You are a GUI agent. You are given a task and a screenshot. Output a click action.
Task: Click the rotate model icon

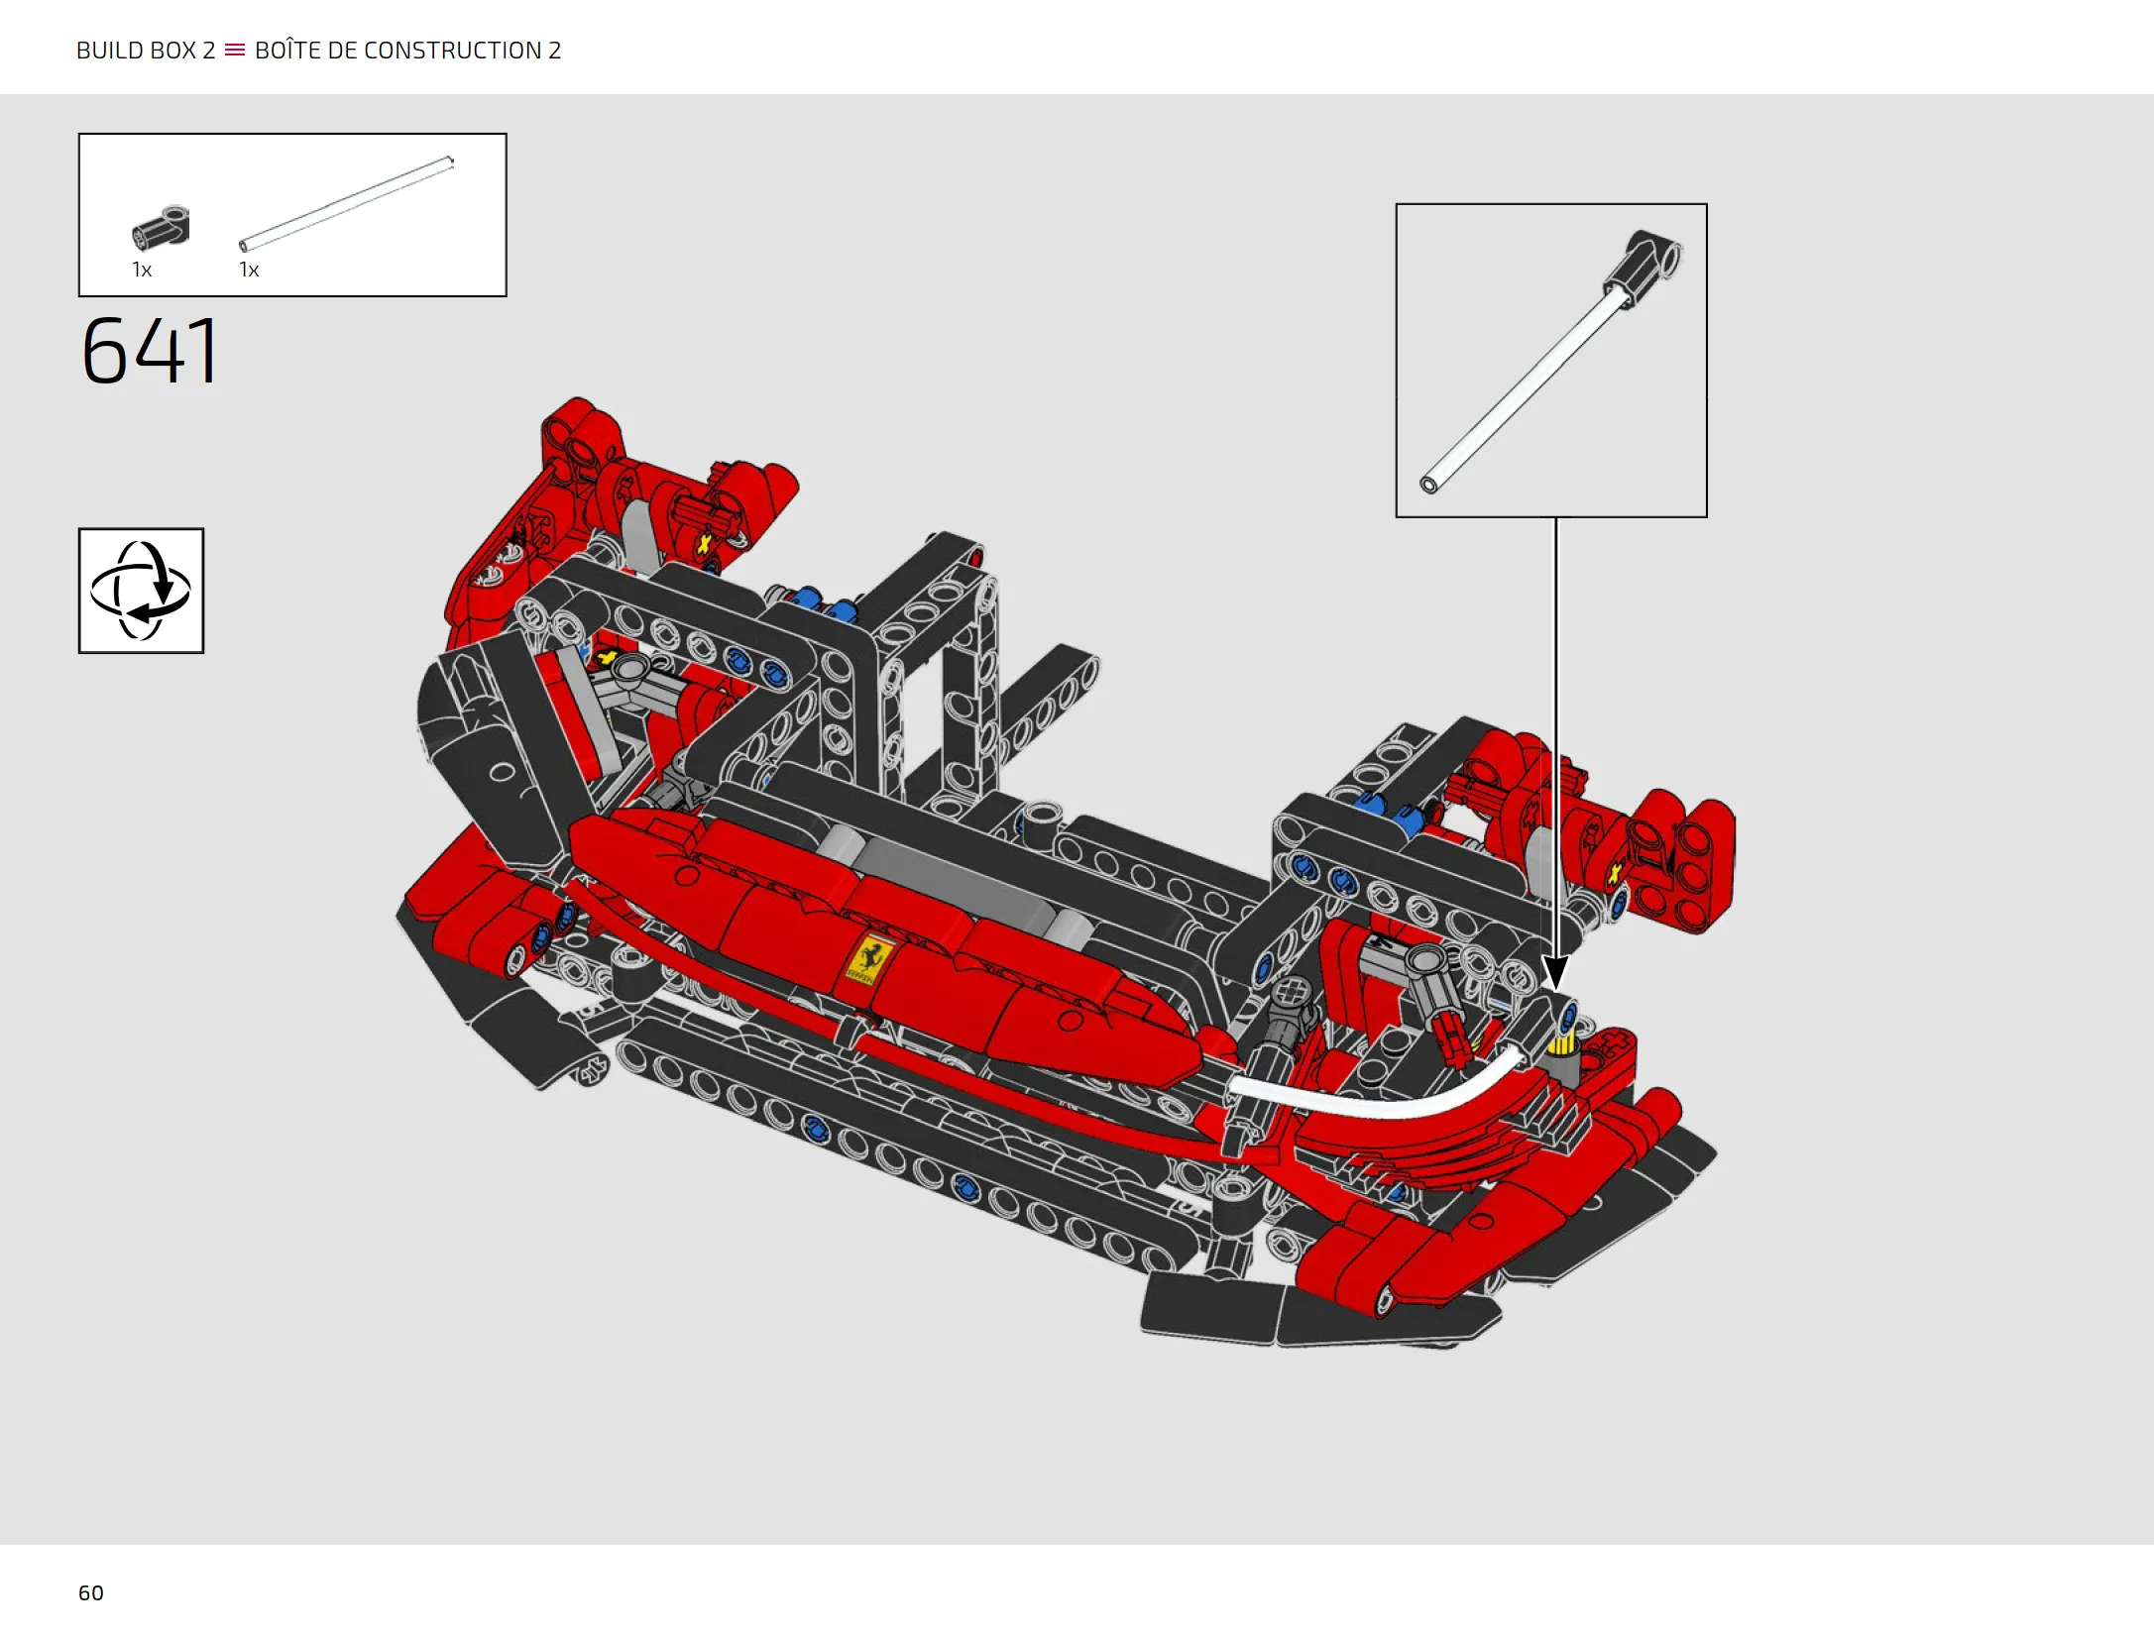pyautogui.click(x=141, y=591)
